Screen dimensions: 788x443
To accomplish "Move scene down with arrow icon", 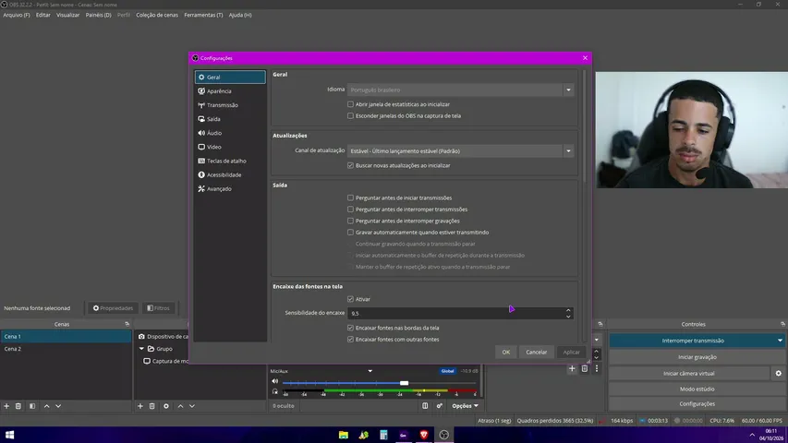I will point(58,406).
